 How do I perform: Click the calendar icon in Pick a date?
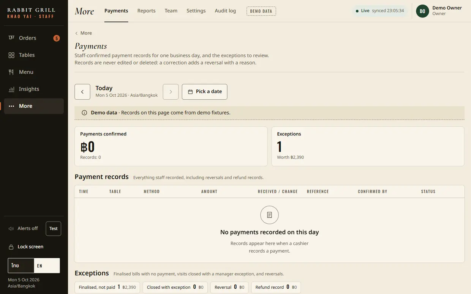190,92
